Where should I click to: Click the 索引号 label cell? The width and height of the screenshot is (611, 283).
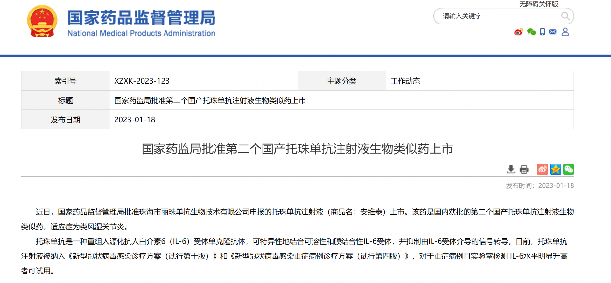pyautogui.click(x=66, y=81)
